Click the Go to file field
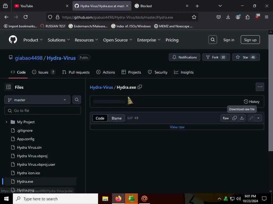 (x=43, y=110)
